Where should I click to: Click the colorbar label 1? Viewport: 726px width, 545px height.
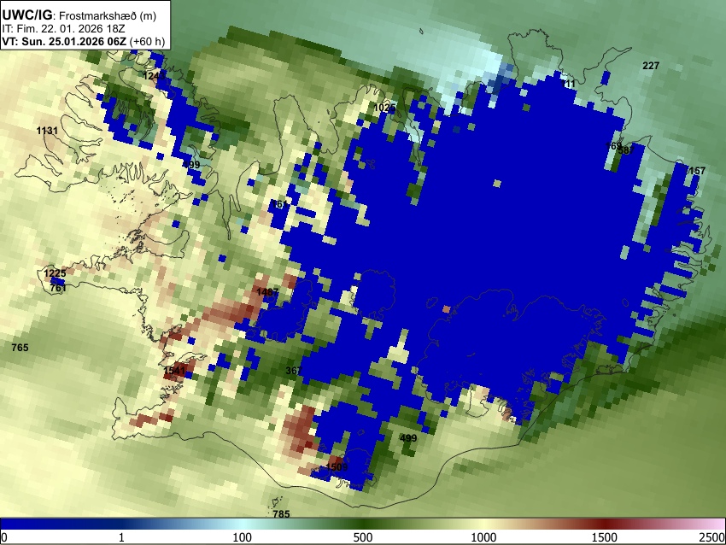[121, 537]
